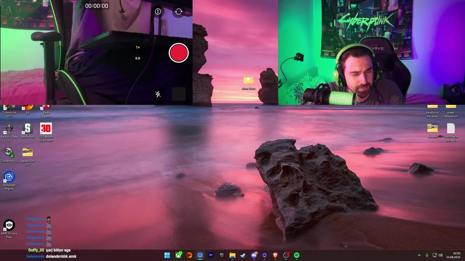Tap the red record button in camera overlay

point(178,53)
